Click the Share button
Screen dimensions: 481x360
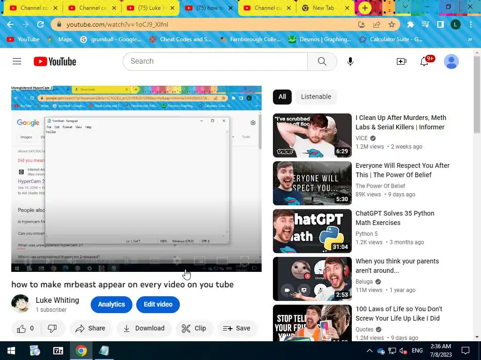coord(91,329)
